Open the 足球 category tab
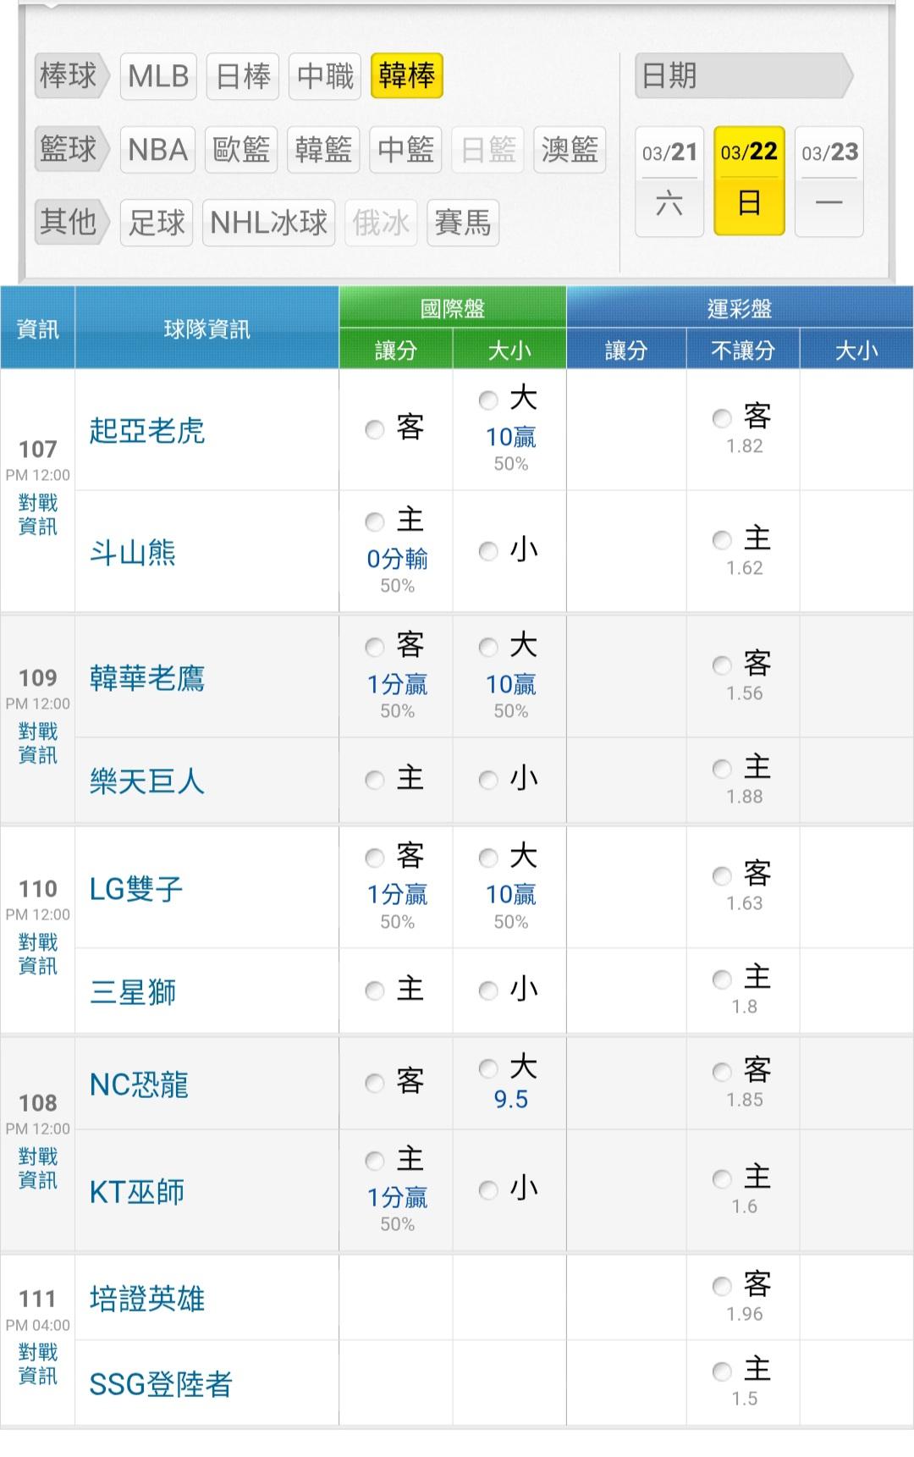Image resolution: width=914 pixels, height=1457 pixels. 157,223
